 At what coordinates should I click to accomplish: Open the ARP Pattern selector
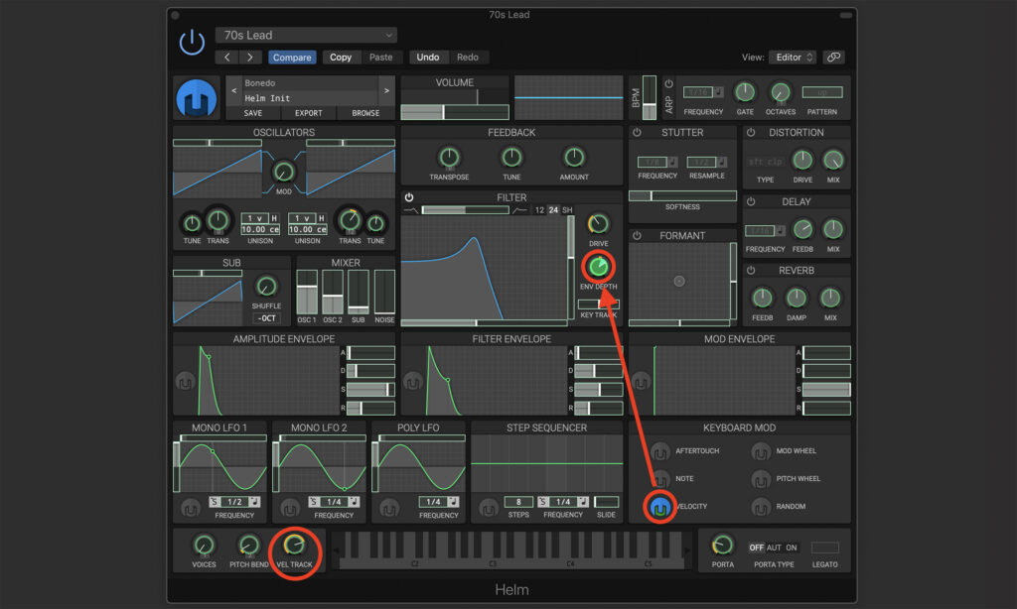(822, 92)
